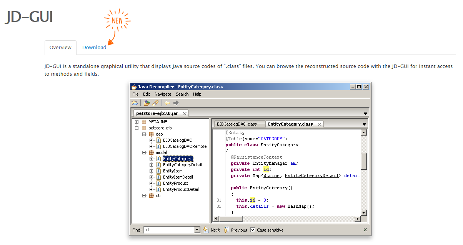Follow the String type link in code
The height and width of the screenshot is (245, 463).
point(271,175)
